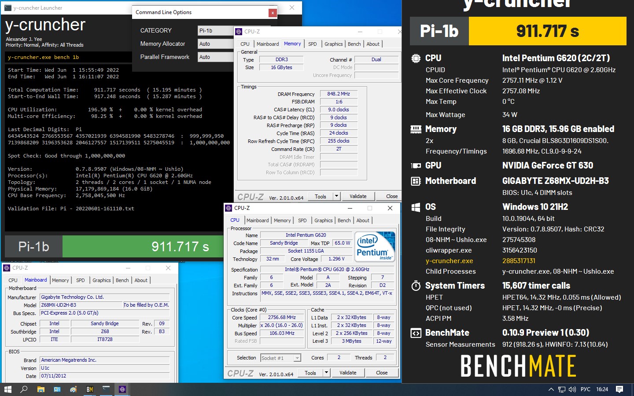Image resolution: width=634 pixels, height=396 pixels.
Task: Open the Memory Allocator Auto dropdown
Action: (216, 44)
